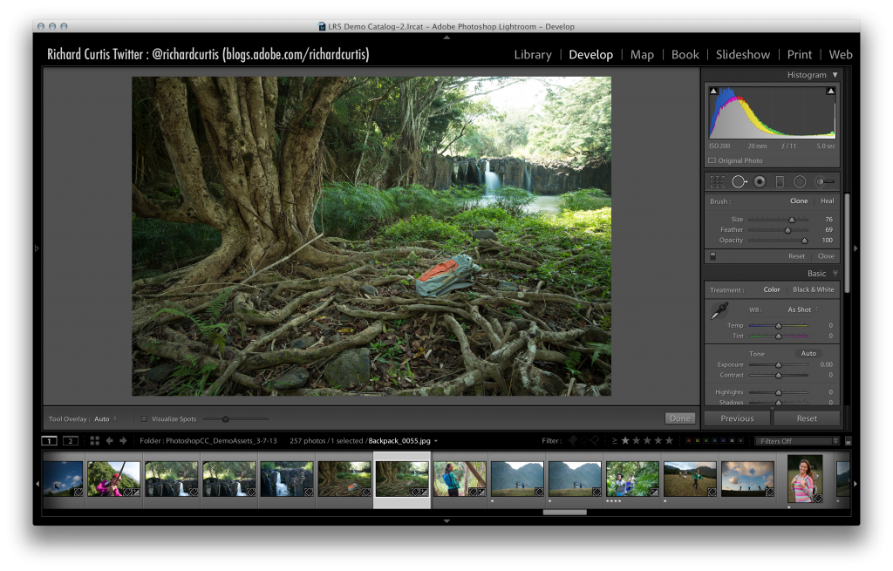Select the Adjustment Brush tool
893x571 pixels.
tap(824, 181)
